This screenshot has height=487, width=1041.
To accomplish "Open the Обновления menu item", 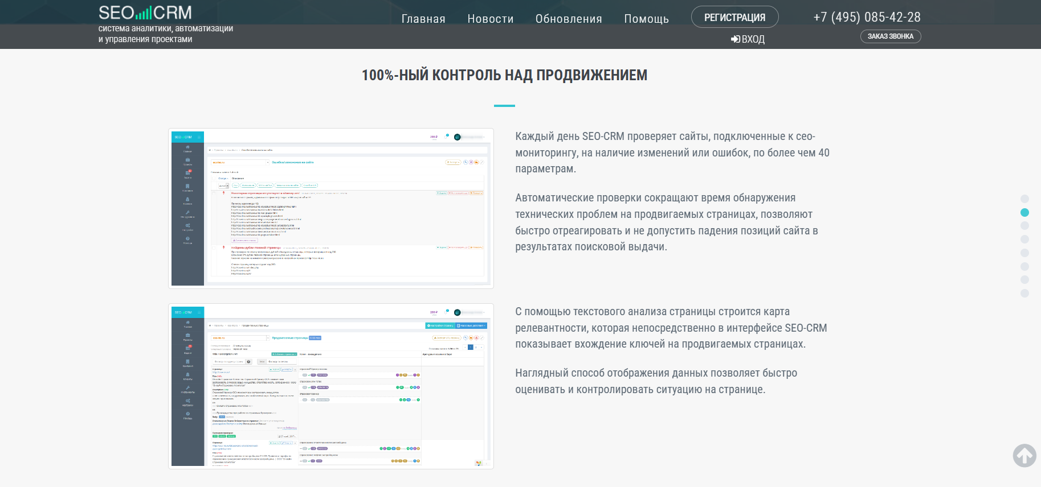I will click(568, 19).
